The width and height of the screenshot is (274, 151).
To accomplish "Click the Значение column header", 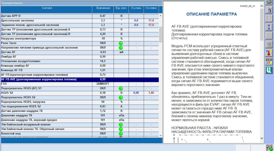I will coord(103,9).
